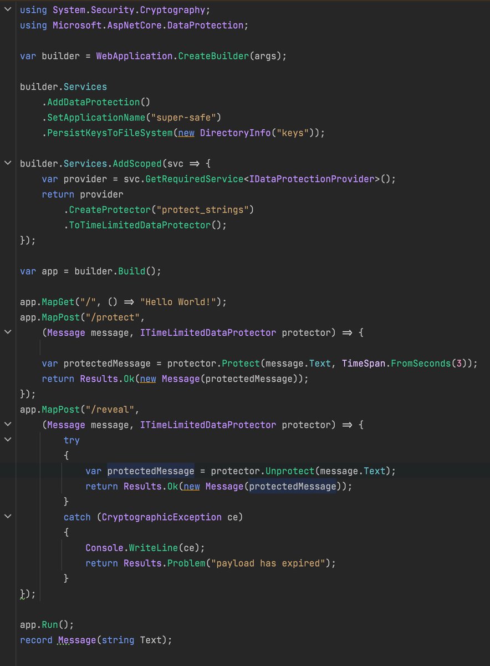Place cursor on WebApplication class name
Viewport: 490px width, 666px height.
[134, 56]
